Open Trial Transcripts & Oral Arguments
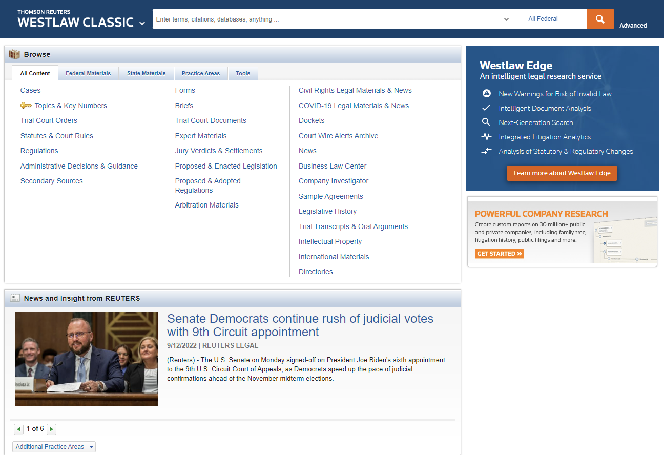 [354, 226]
